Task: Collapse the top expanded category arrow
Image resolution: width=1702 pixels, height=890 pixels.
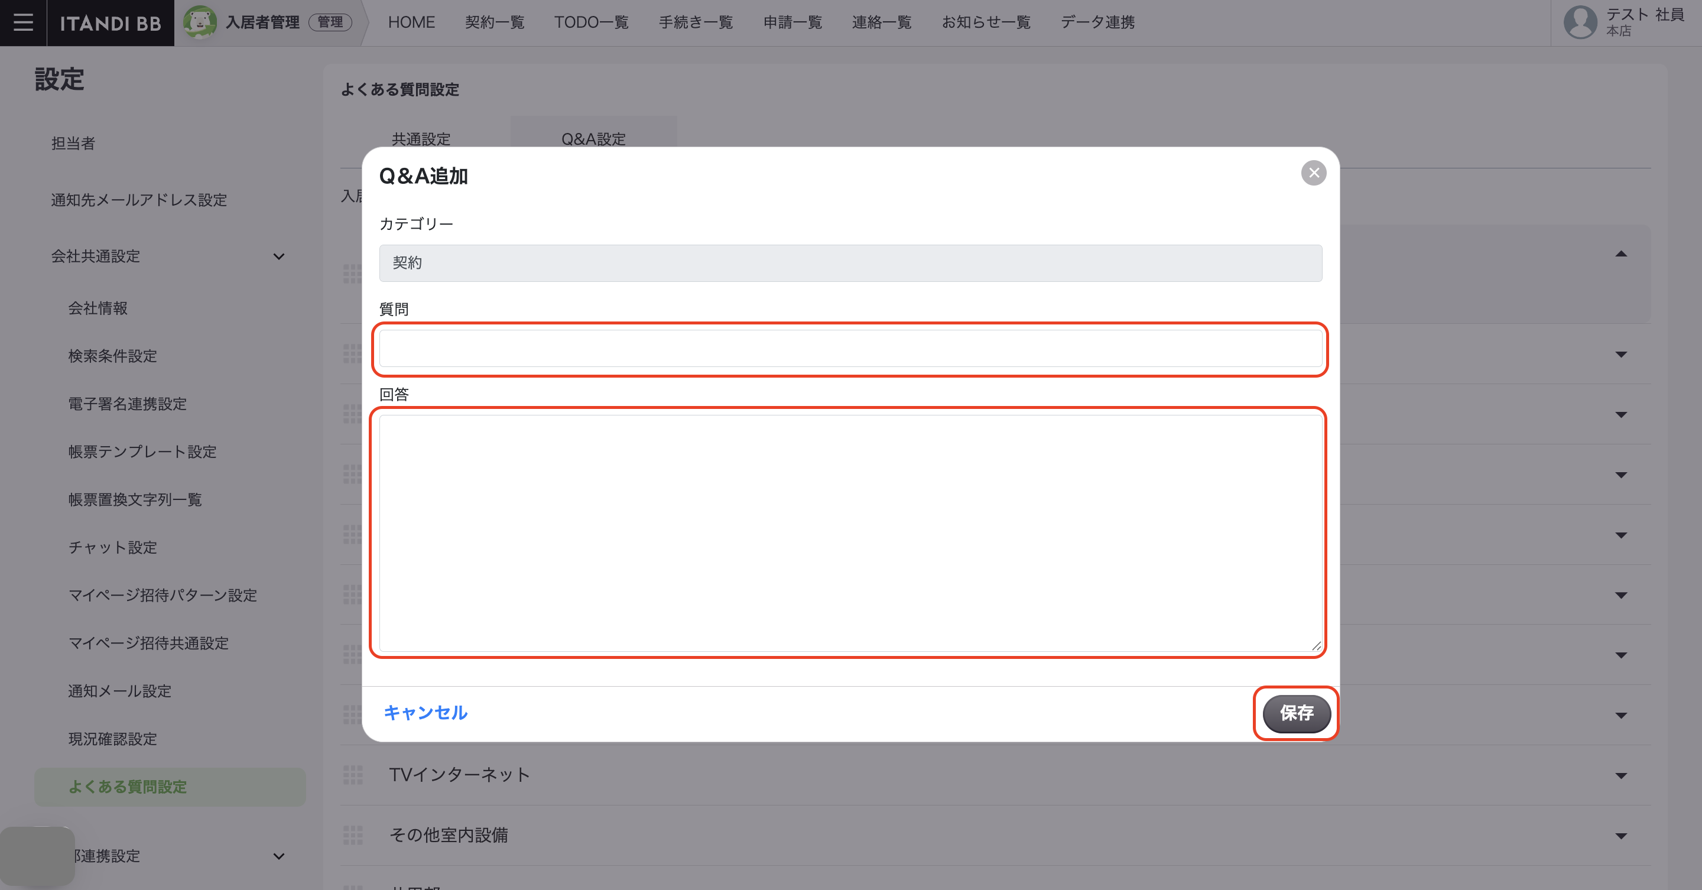Action: tap(1620, 254)
